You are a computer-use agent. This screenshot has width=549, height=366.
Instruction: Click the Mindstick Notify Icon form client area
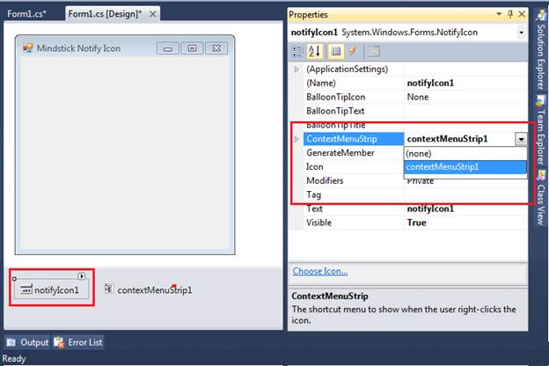pos(125,153)
